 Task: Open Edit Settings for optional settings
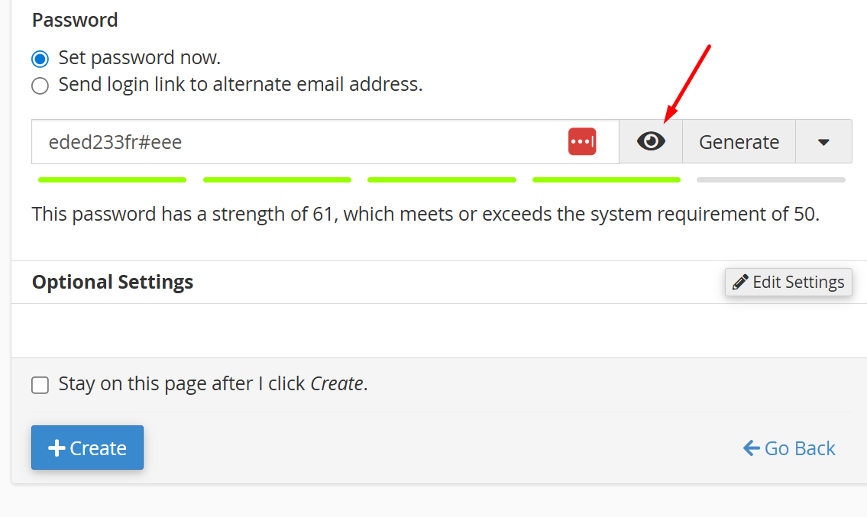click(x=788, y=282)
